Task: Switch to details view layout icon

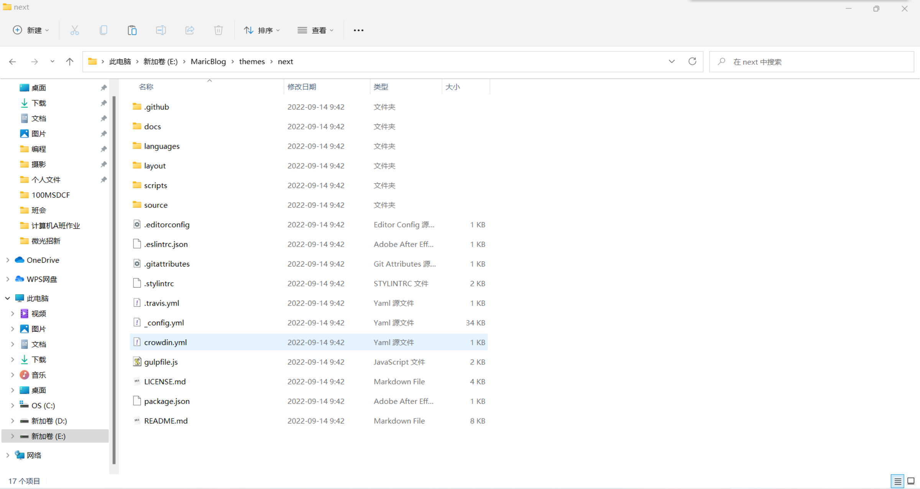Action: pos(897,481)
